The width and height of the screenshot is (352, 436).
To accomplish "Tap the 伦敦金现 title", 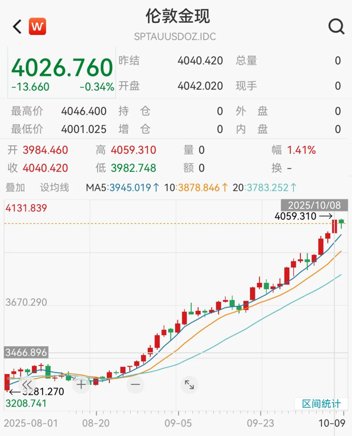I will pyautogui.click(x=178, y=16).
